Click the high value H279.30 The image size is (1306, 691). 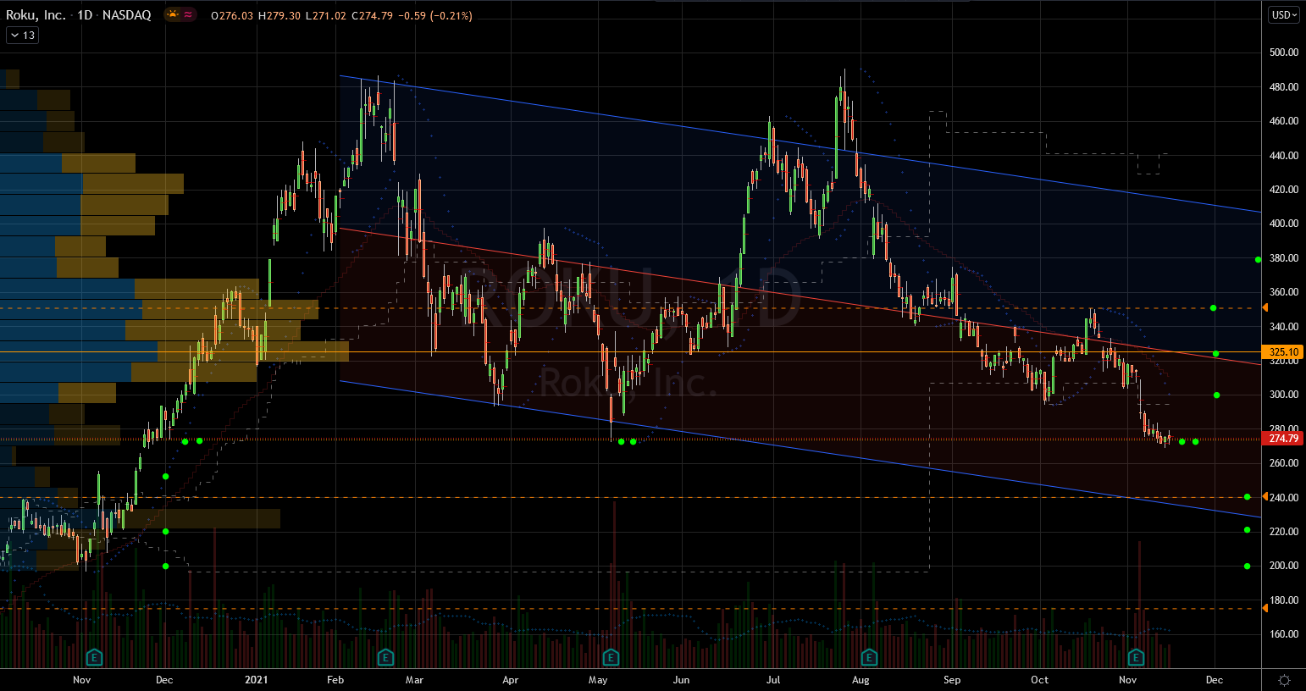pos(279,16)
